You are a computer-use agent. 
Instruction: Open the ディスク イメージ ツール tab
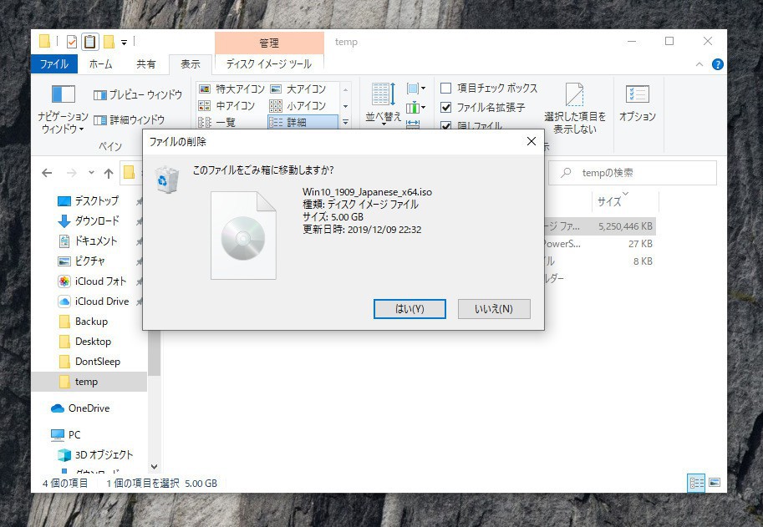click(268, 63)
